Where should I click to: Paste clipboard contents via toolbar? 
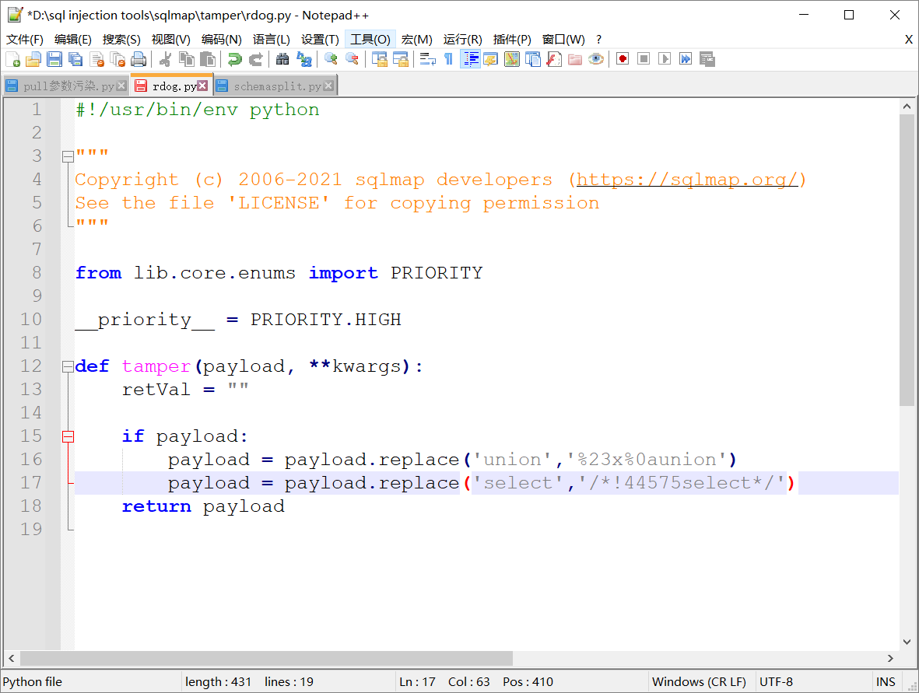click(x=208, y=59)
